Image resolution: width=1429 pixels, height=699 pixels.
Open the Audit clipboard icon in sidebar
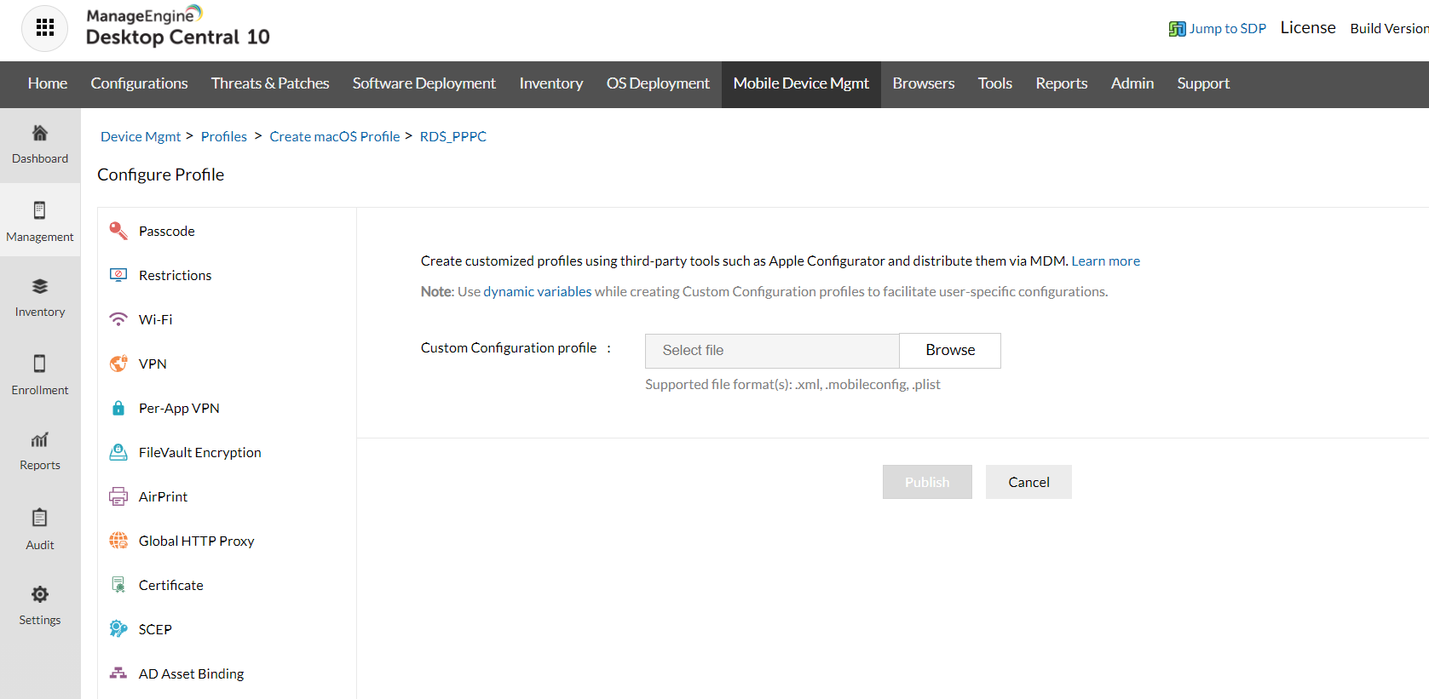click(x=39, y=518)
